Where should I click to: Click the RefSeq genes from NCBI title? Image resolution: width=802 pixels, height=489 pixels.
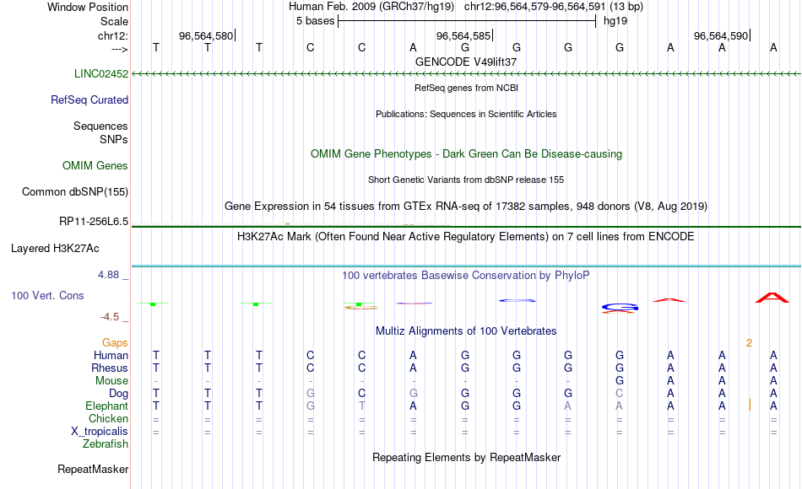467,88
